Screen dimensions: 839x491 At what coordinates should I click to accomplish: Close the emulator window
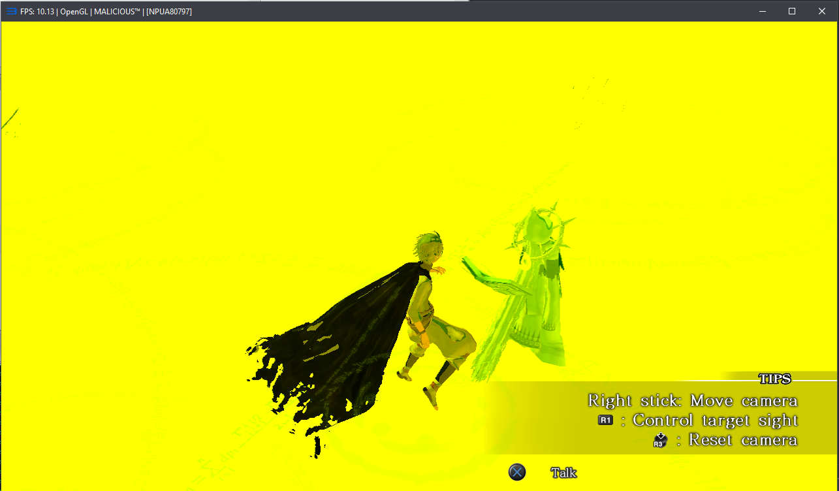pos(822,11)
